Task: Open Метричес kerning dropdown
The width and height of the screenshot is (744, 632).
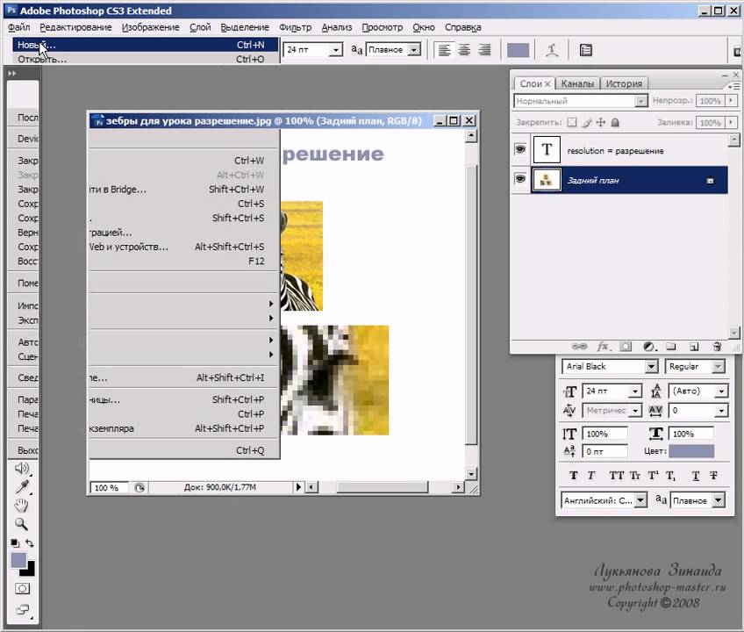Action: click(x=635, y=411)
